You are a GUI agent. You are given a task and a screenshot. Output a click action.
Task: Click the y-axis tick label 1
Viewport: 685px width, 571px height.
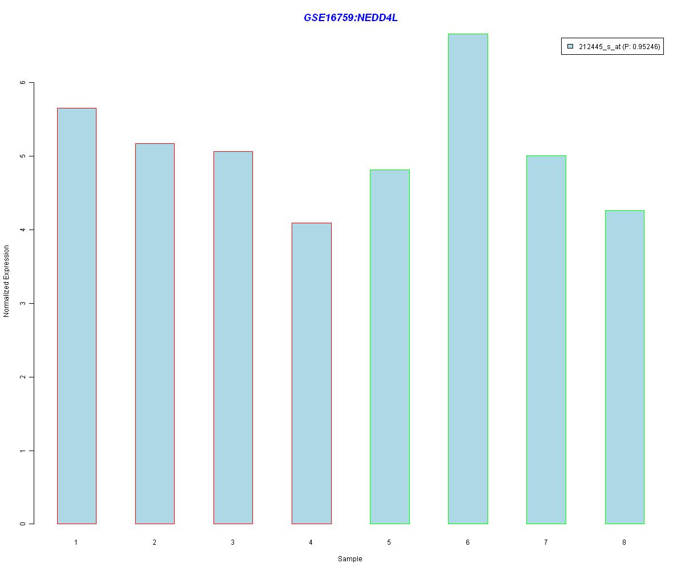pos(23,451)
